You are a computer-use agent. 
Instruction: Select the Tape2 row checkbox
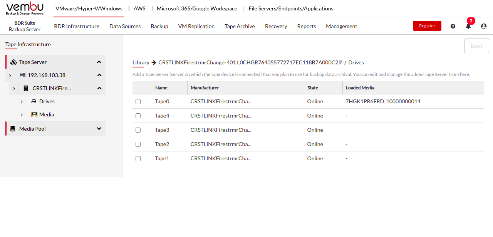point(138,145)
